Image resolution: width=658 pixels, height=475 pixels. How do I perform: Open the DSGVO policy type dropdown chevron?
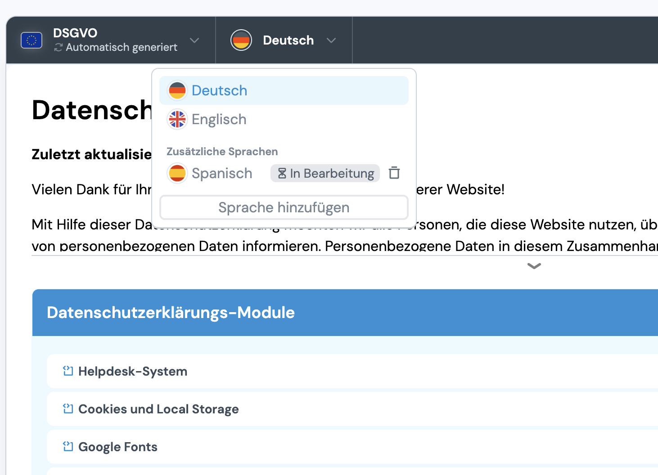(x=194, y=40)
